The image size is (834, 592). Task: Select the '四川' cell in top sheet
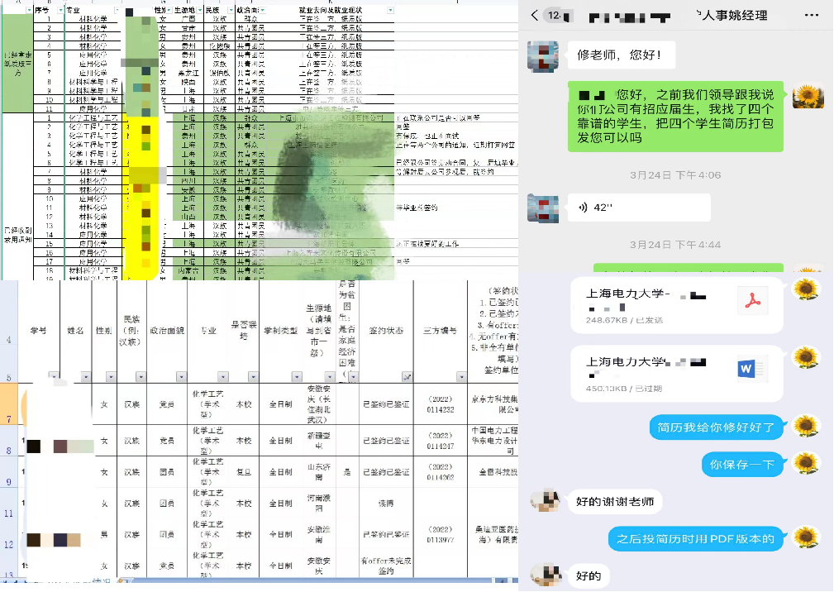tap(188, 181)
